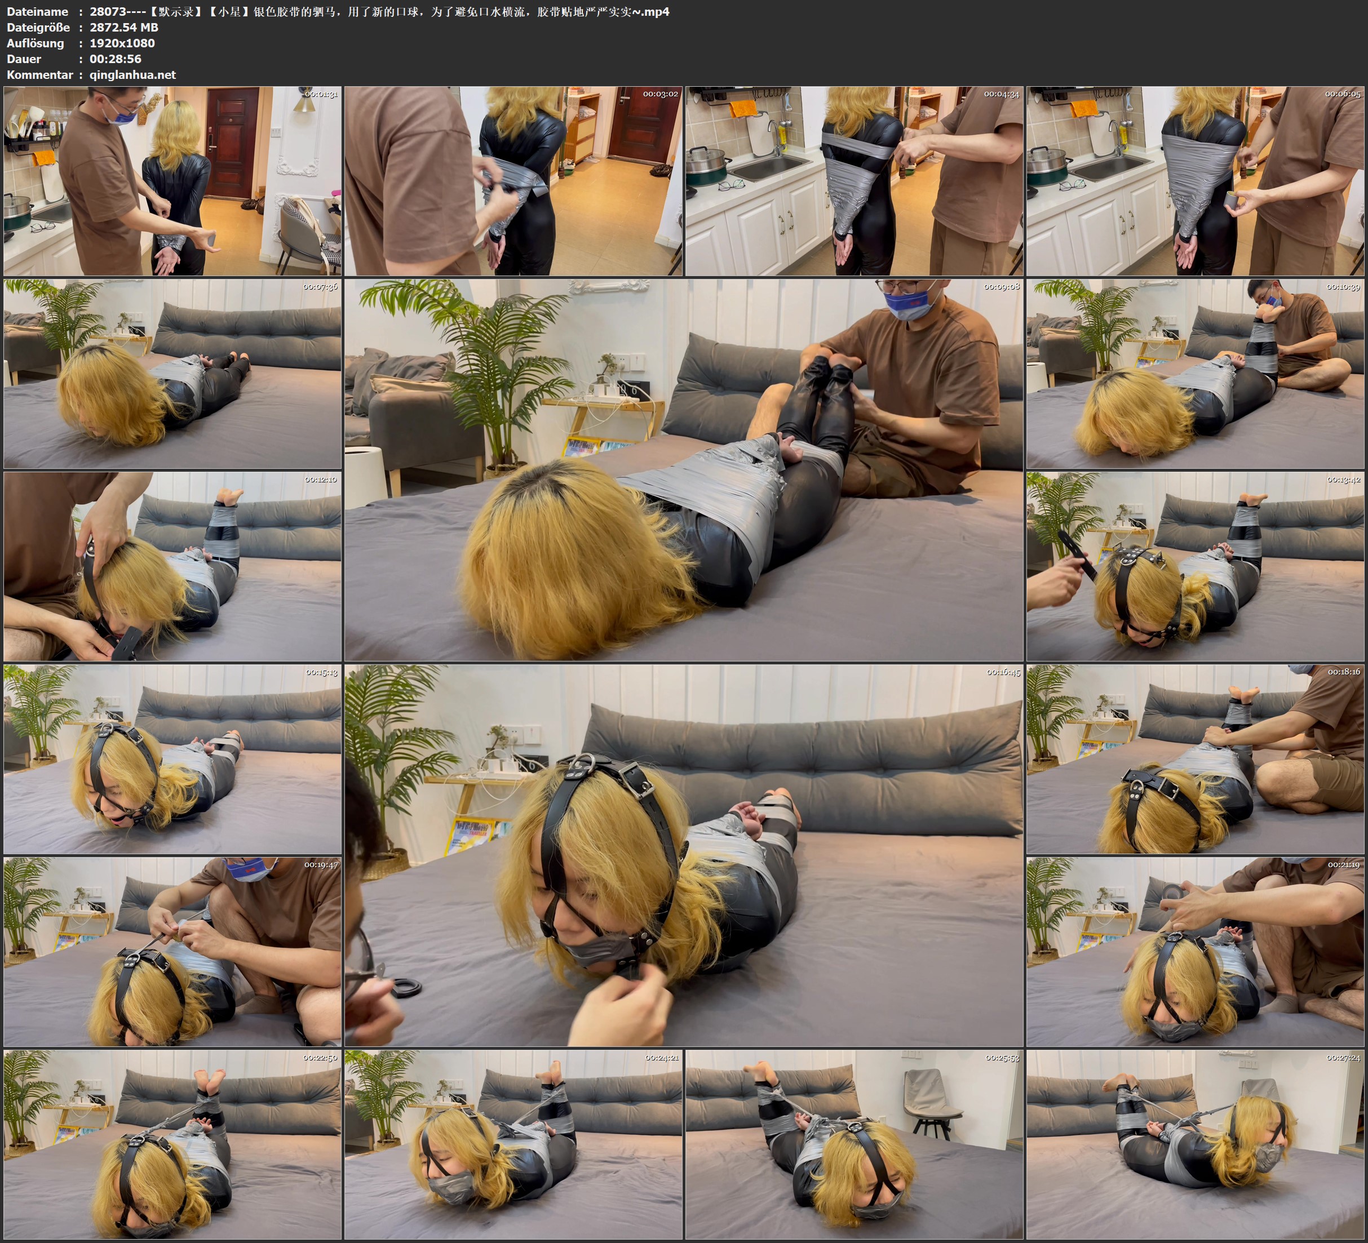The height and width of the screenshot is (1243, 1368).
Task: Click the frame timestamped 00:13:42
Action: 1195,566
